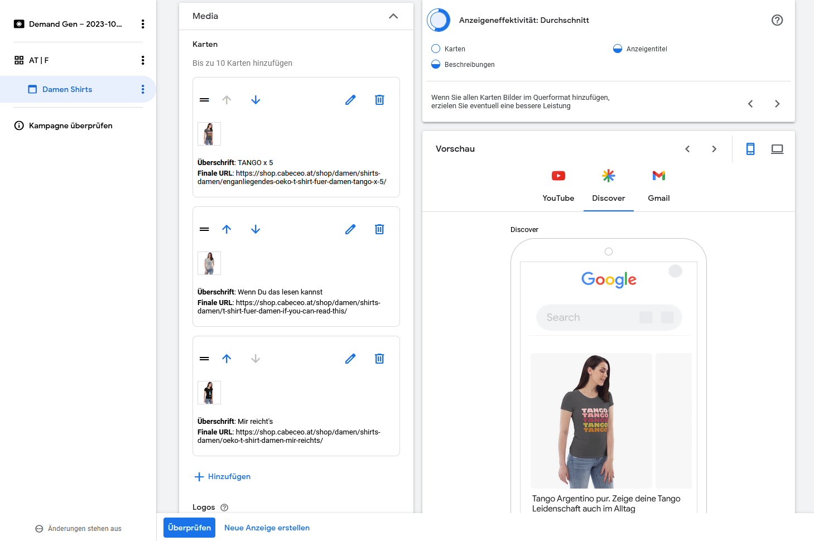
Task: Switch to the Gmail preview tab
Action: coord(659,186)
